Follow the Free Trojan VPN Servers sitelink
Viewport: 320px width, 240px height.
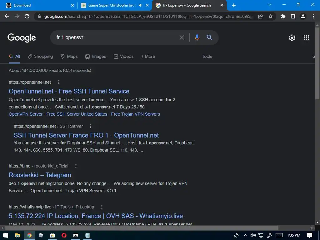pyautogui.click(x=136, y=114)
